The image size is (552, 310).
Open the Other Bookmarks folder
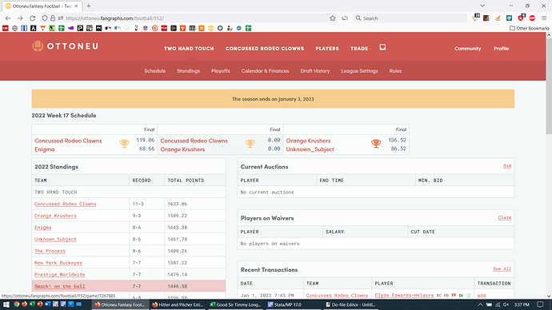[530, 28]
